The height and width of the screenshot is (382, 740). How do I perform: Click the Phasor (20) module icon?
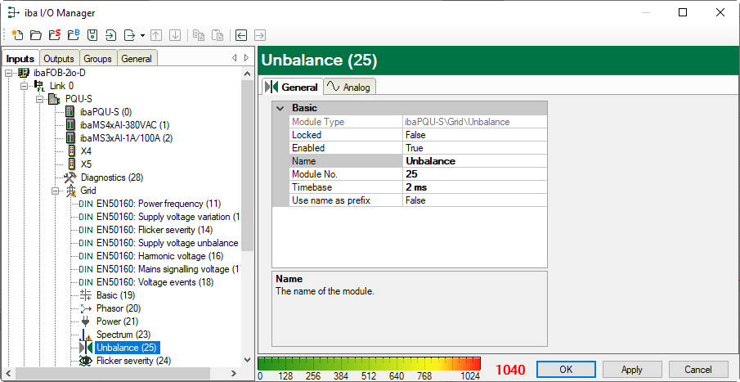point(85,308)
